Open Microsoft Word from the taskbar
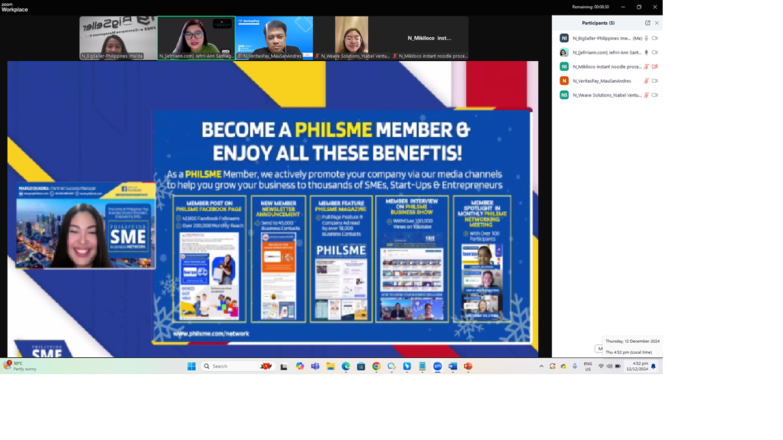 click(453, 367)
